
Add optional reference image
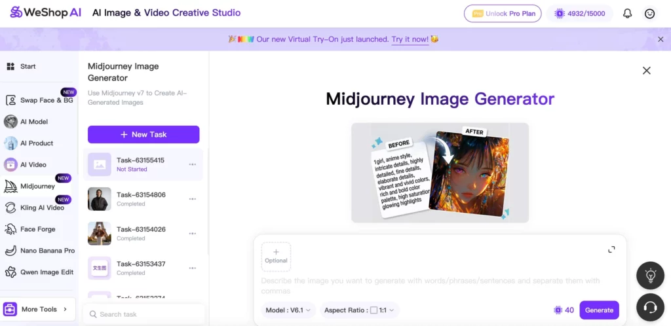[x=276, y=257]
